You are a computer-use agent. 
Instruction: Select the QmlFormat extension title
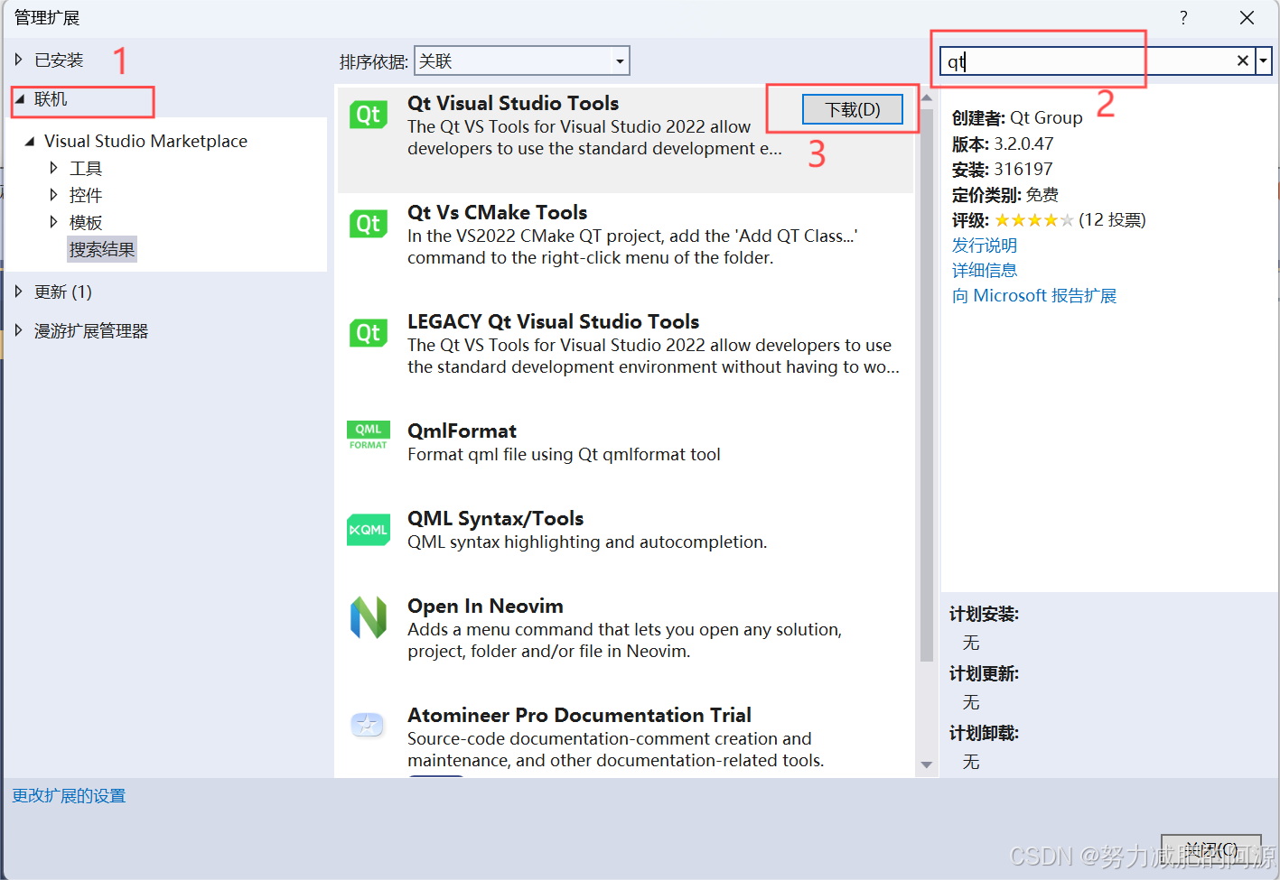(462, 431)
